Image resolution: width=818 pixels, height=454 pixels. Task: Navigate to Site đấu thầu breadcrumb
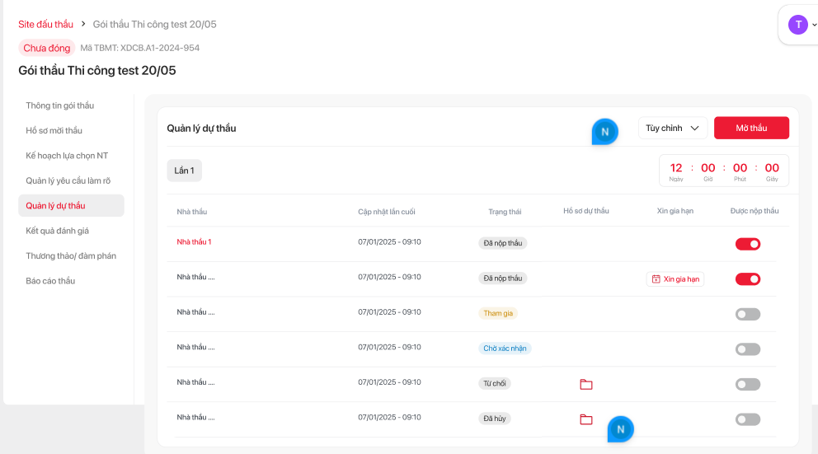coord(45,24)
